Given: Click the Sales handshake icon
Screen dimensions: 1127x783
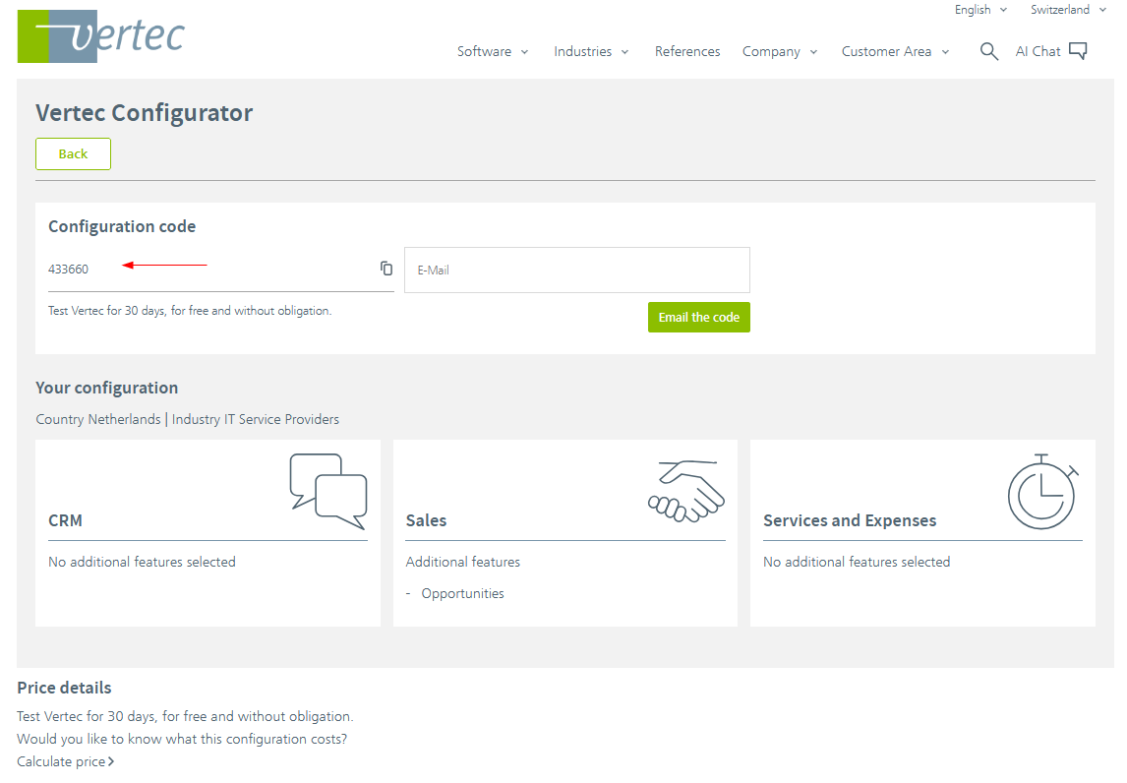Looking at the screenshot, I should pos(686,491).
